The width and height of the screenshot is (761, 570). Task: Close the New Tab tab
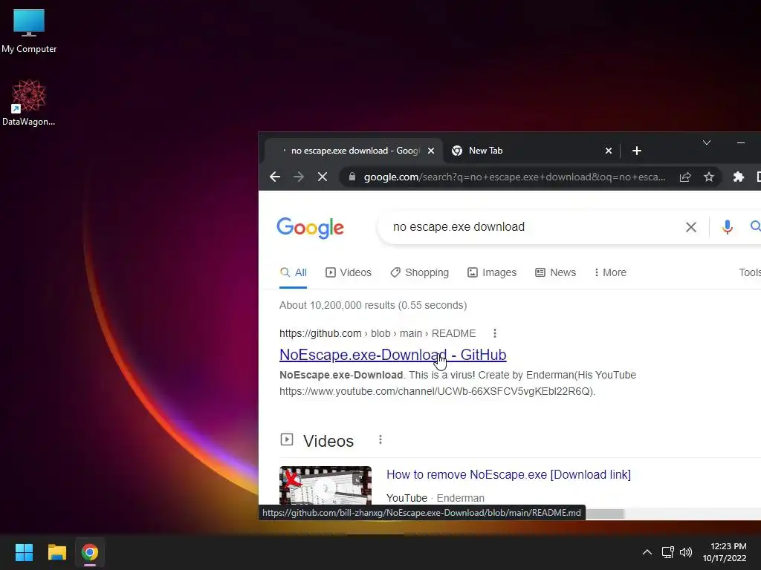(x=608, y=151)
